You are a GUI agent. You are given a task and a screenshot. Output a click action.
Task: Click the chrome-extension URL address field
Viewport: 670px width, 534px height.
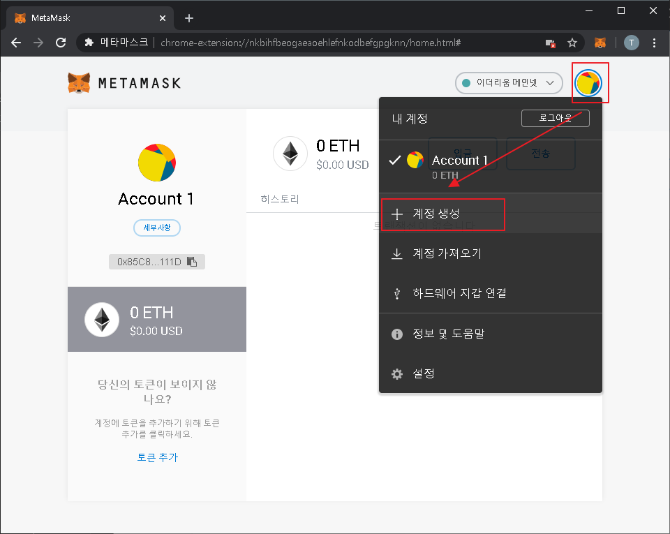click(x=310, y=43)
